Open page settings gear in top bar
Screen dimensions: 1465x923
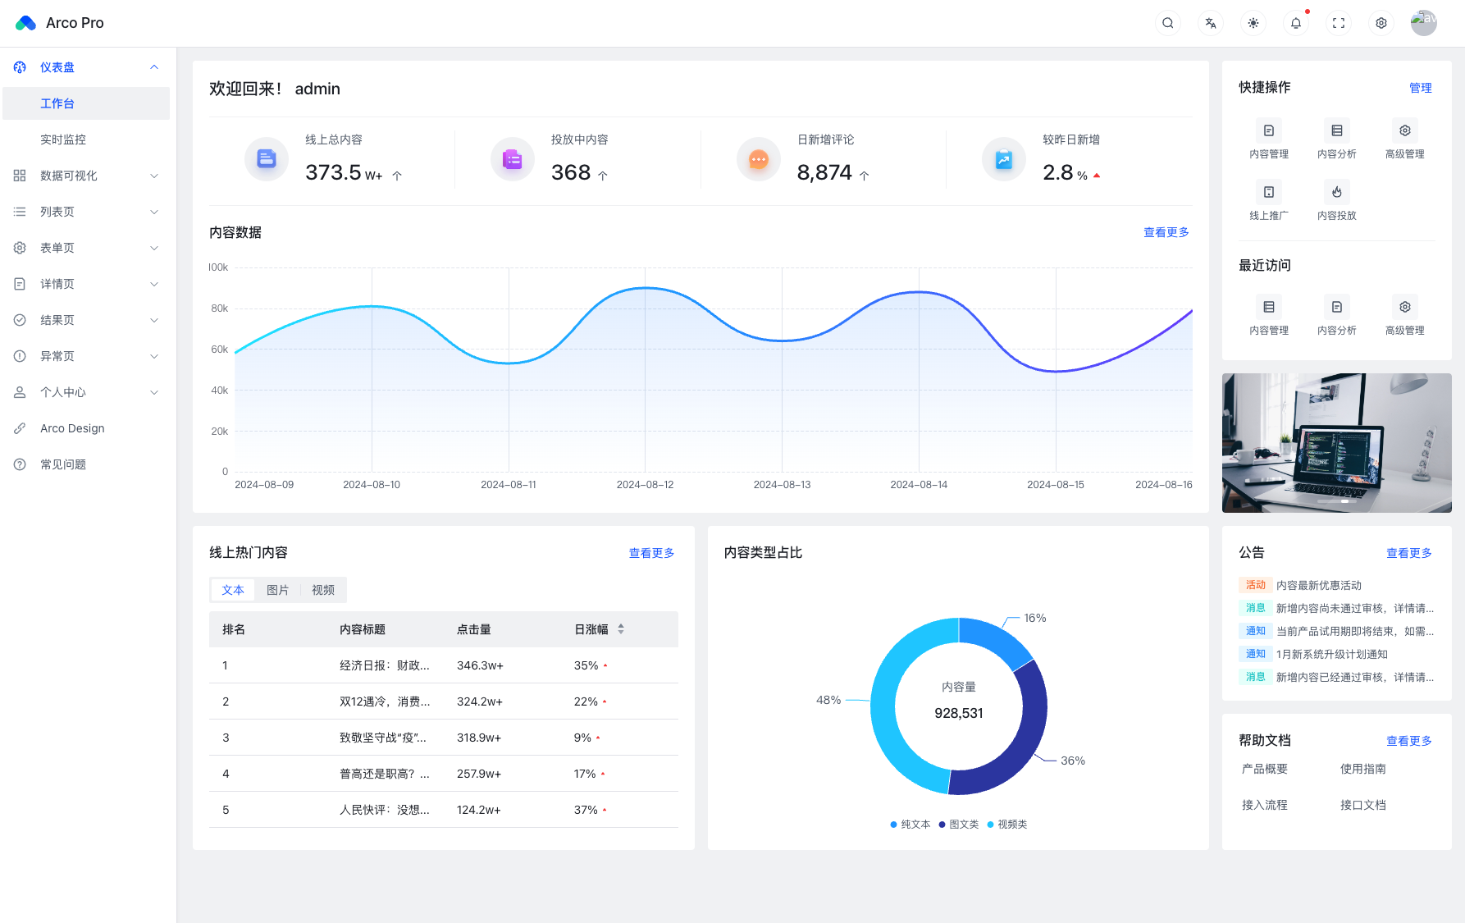(x=1381, y=23)
